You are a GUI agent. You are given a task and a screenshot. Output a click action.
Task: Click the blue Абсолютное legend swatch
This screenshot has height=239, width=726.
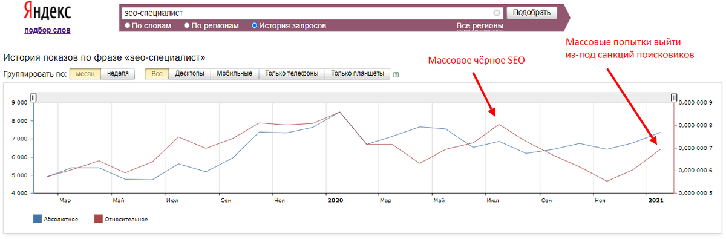coord(37,219)
